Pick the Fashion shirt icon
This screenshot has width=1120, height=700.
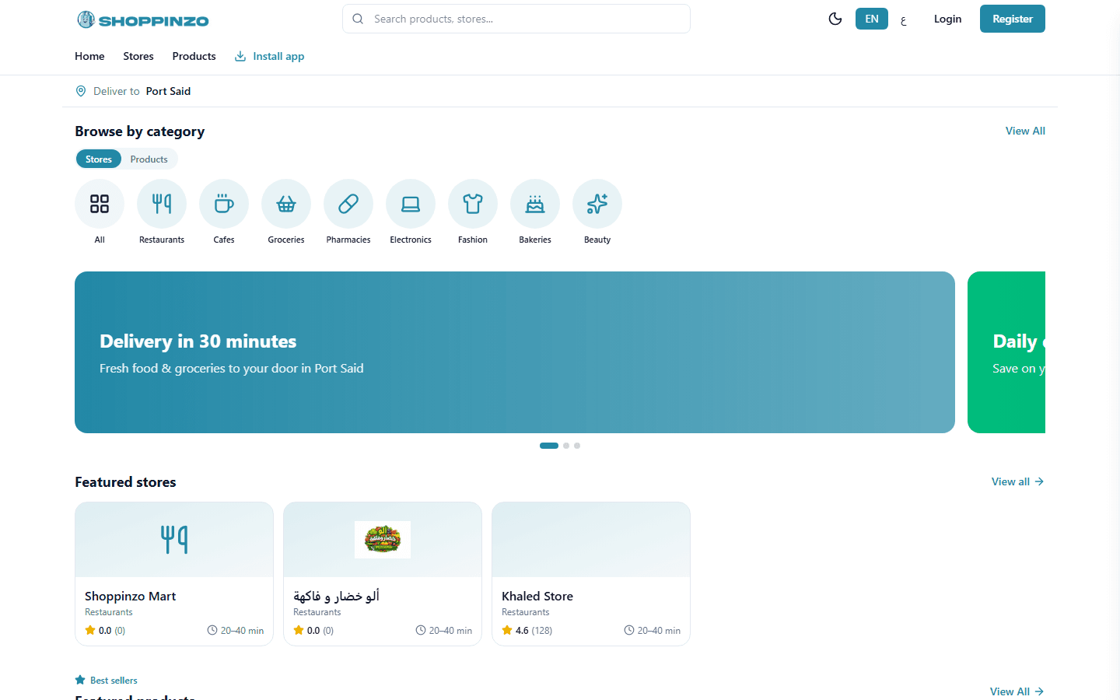[x=473, y=204]
